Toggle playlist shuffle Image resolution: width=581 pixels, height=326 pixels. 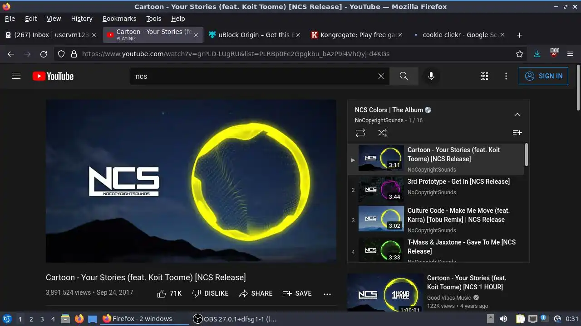point(382,133)
